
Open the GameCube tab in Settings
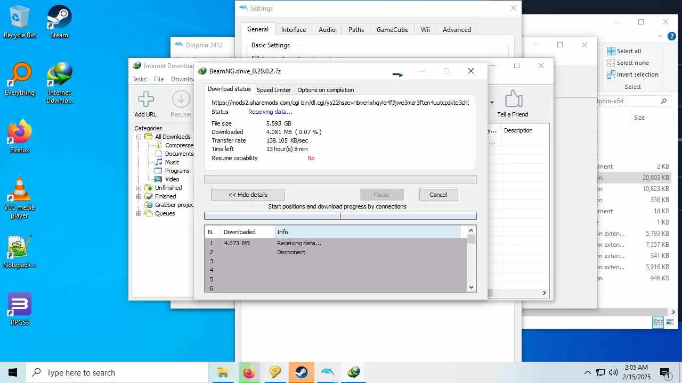click(x=392, y=30)
